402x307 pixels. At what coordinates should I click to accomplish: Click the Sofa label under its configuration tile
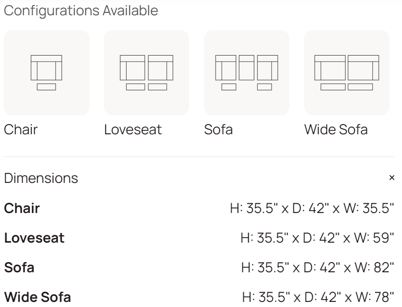218,130
